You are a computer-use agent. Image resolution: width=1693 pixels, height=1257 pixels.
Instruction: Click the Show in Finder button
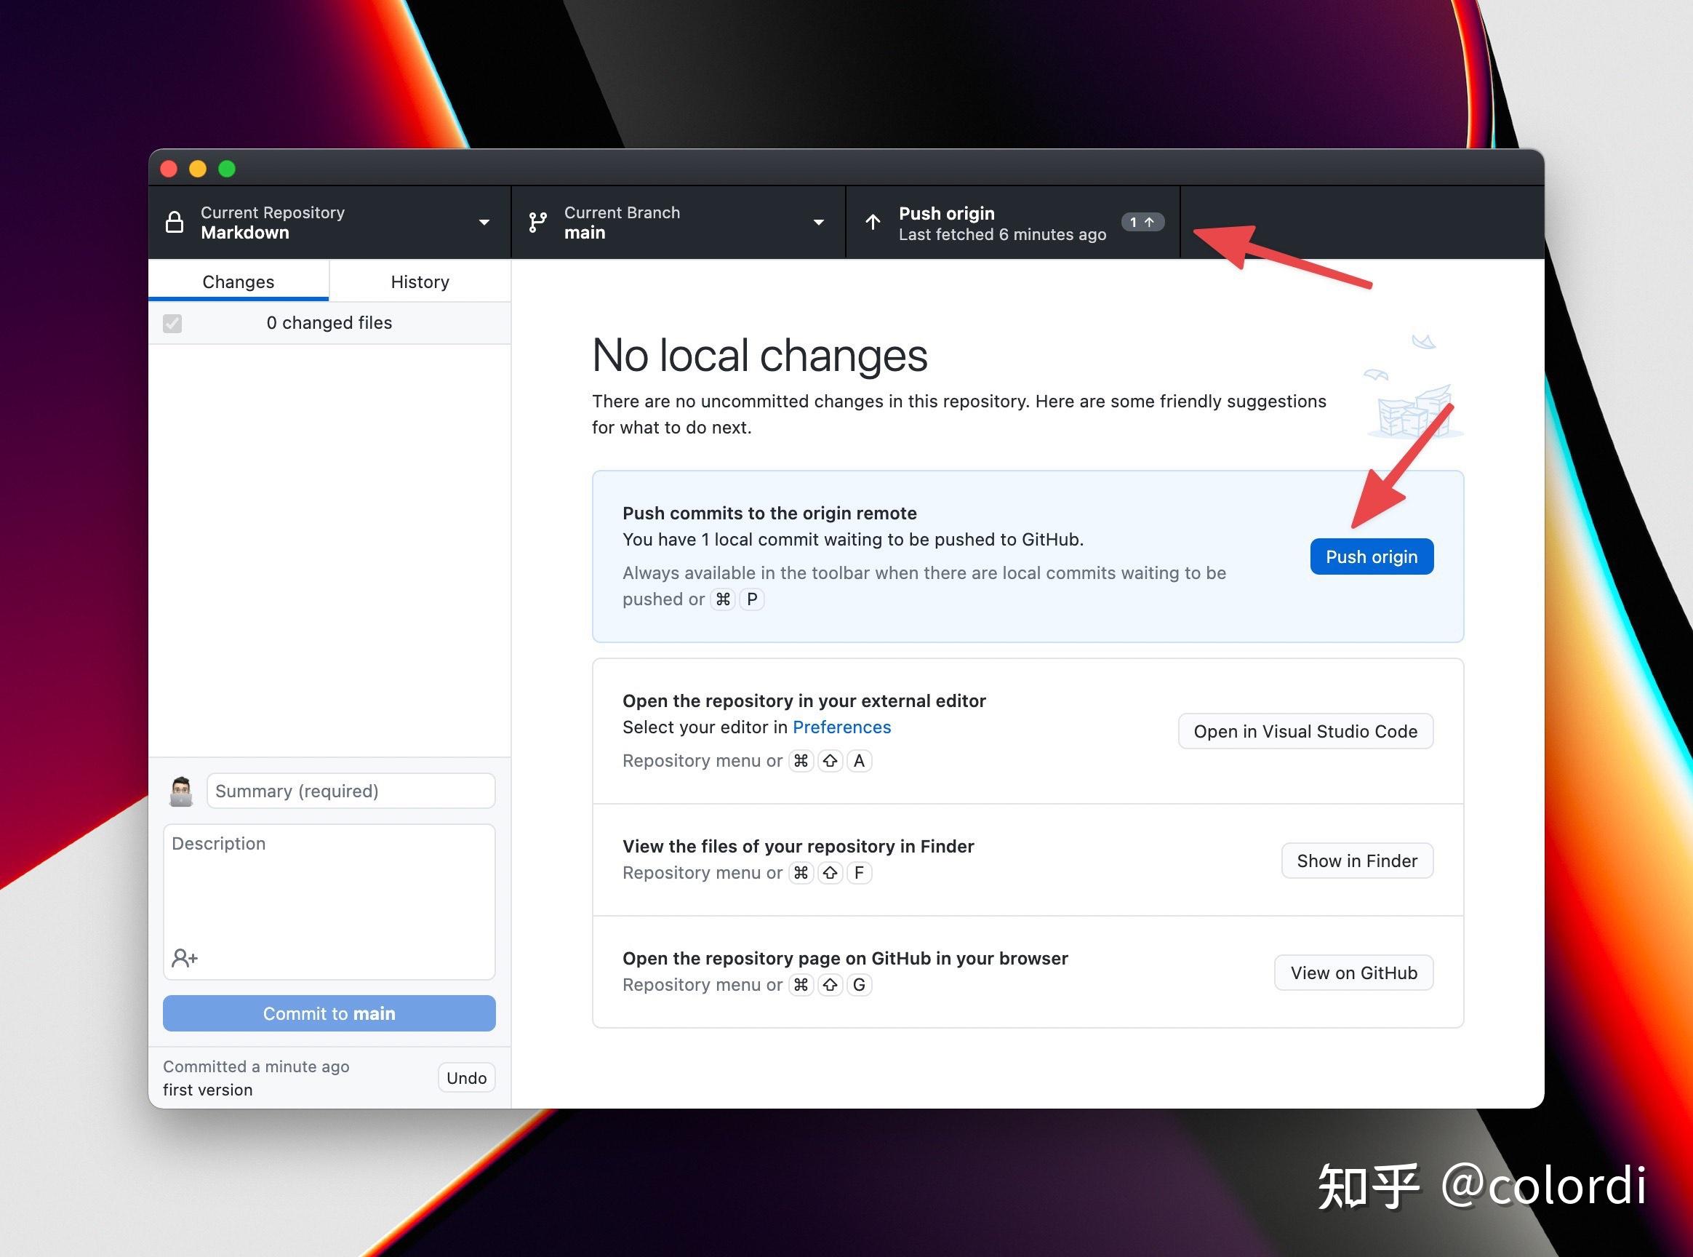click(1357, 861)
